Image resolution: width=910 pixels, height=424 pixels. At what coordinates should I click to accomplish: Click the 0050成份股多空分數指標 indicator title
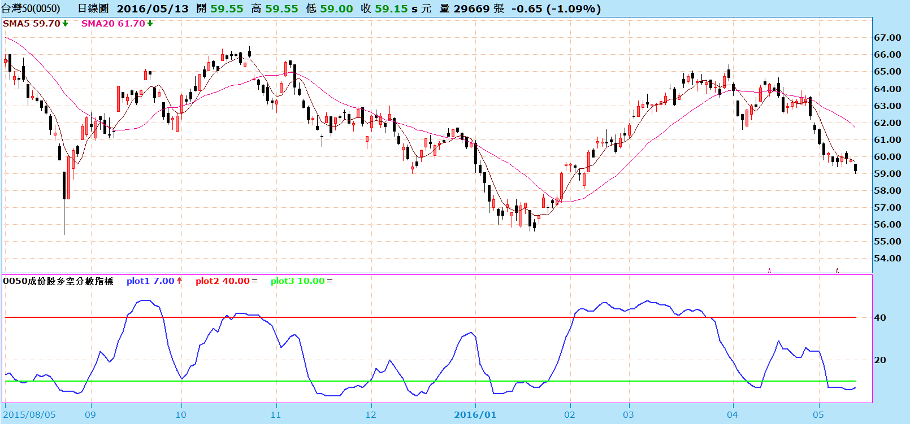58,281
